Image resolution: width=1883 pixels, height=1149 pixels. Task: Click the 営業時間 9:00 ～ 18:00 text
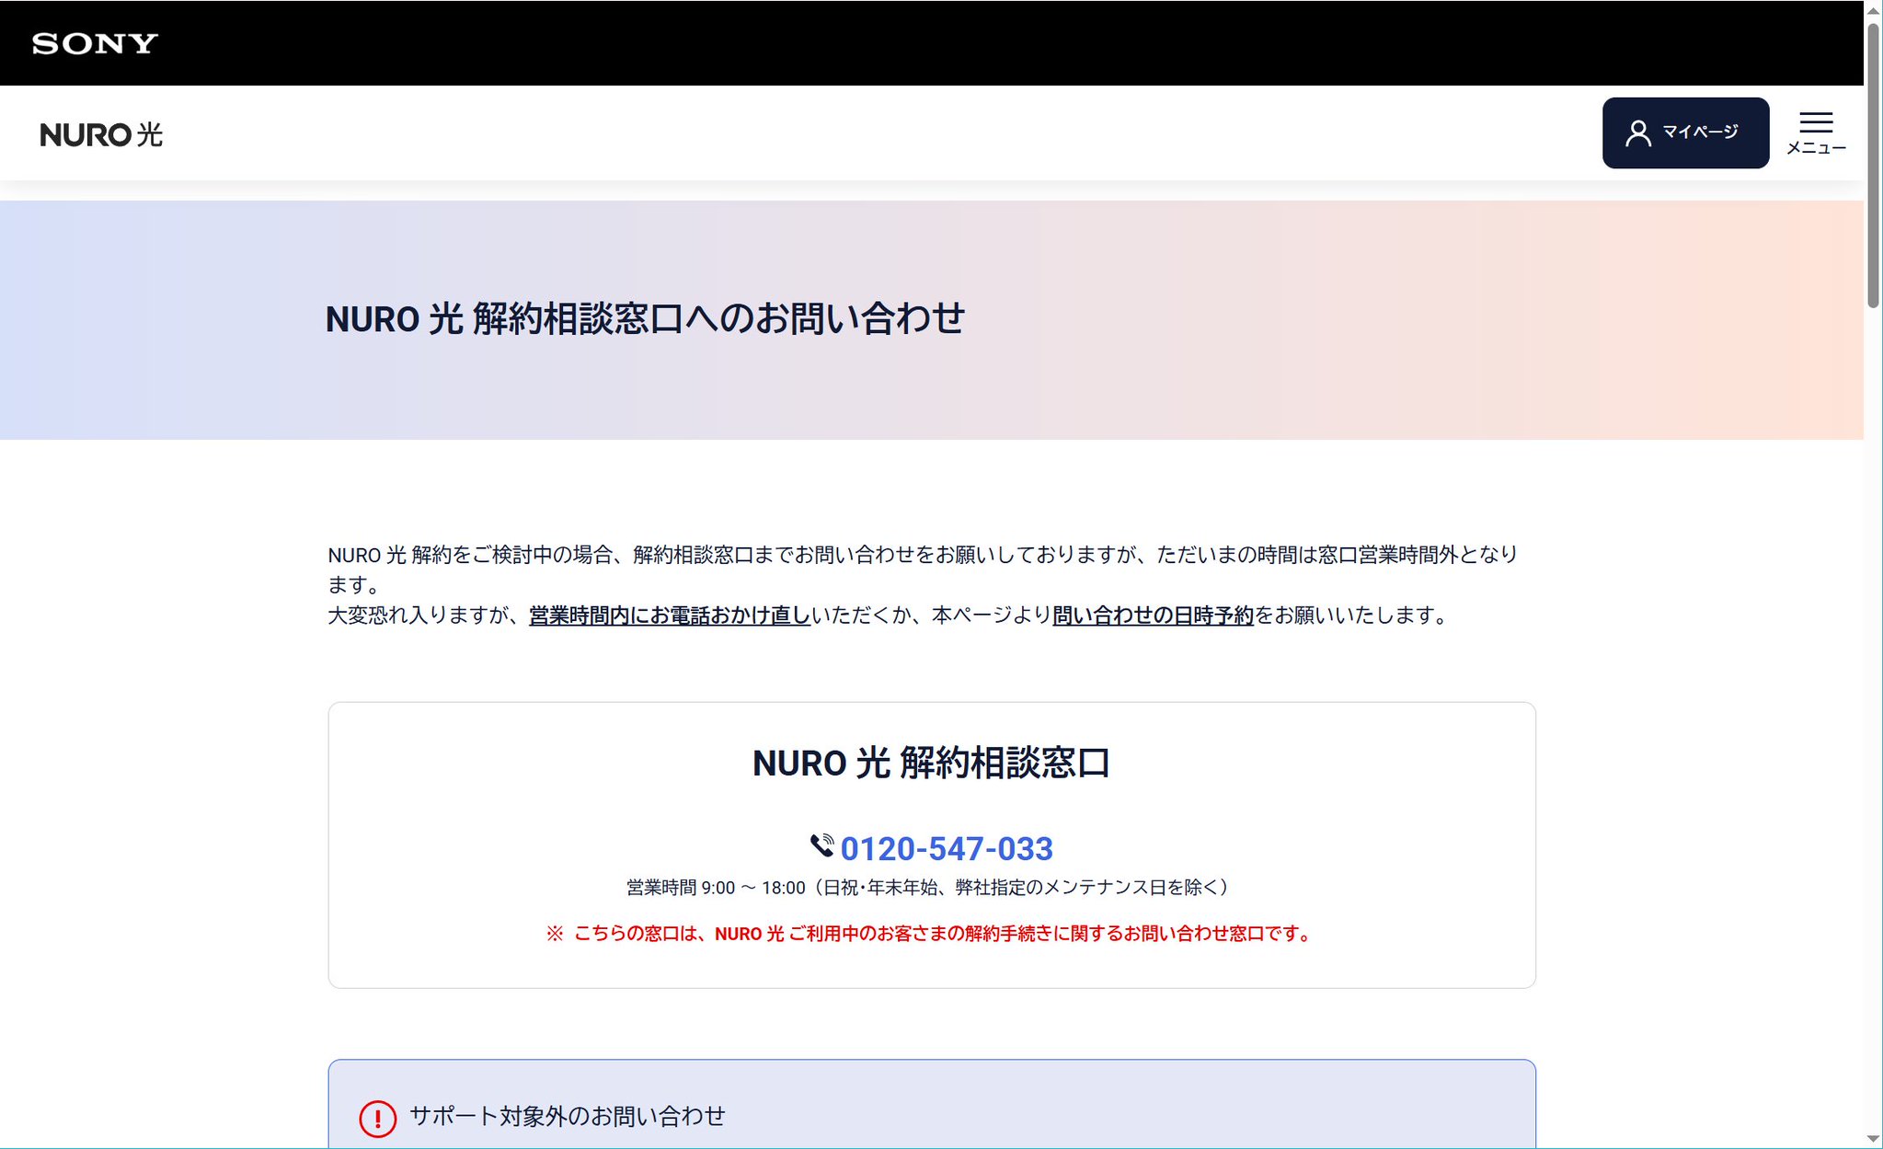coord(927,887)
